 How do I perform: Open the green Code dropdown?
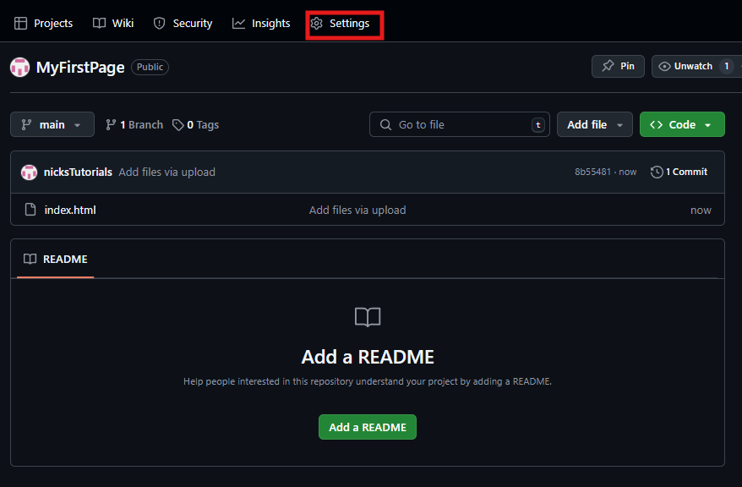point(682,124)
